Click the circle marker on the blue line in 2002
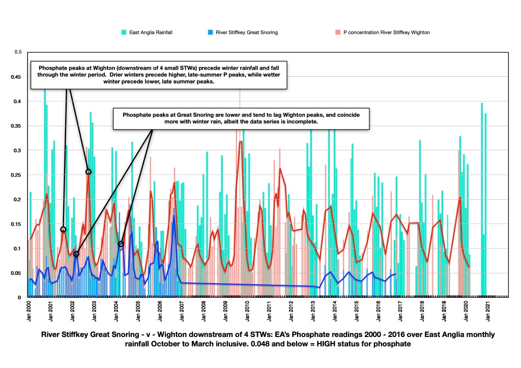The height and width of the screenshot is (368, 521). tap(76, 254)
